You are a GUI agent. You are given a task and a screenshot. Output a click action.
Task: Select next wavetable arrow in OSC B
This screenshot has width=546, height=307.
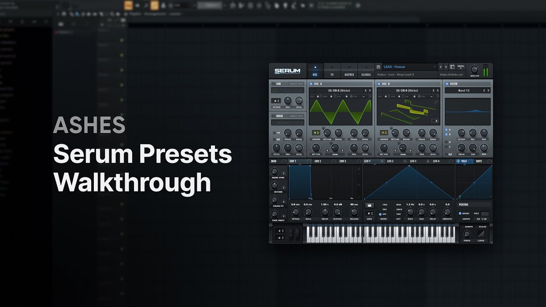pyautogui.click(x=438, y=90)
